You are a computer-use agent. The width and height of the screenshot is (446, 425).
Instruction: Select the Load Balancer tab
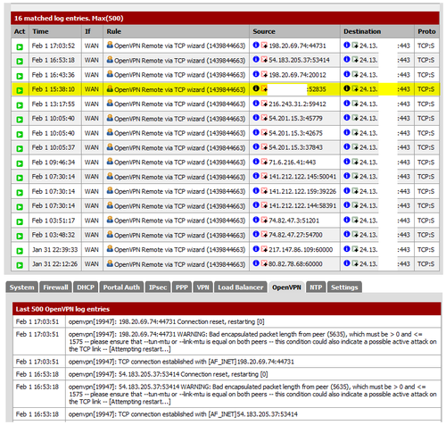point(241,287)
